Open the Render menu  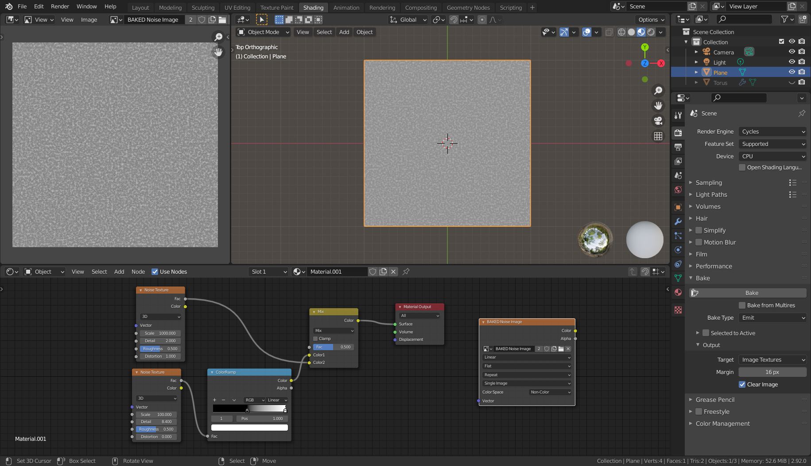(60, 6)
